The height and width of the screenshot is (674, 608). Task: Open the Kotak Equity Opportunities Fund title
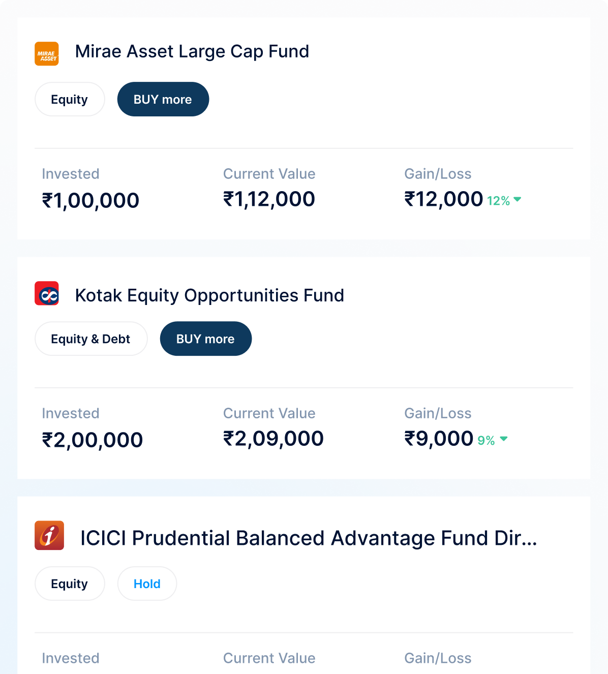click(209, 295)
